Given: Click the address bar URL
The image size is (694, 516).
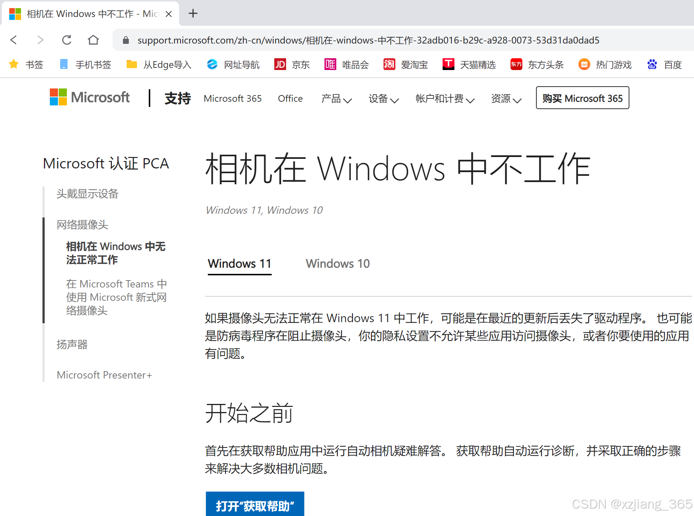Looking at the screenshot, I should click(368, 40).
